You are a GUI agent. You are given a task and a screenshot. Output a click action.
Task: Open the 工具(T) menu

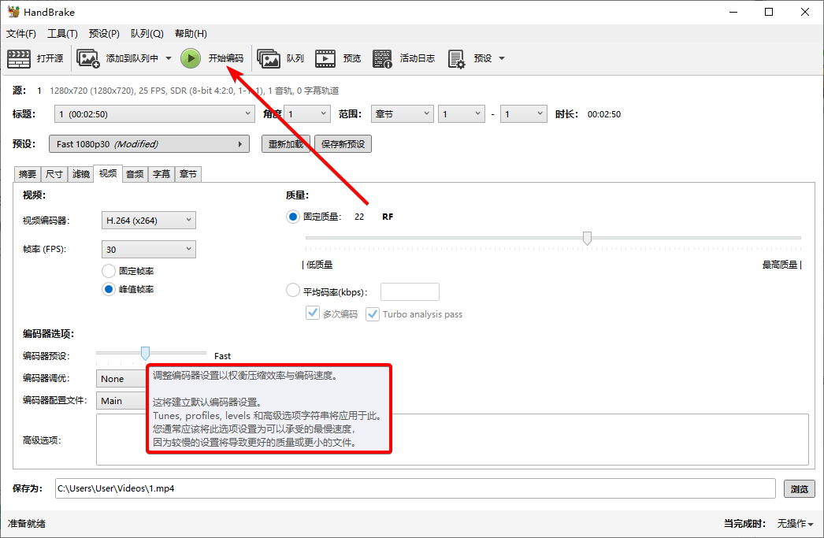click(x=62, y=33)
